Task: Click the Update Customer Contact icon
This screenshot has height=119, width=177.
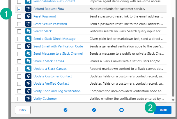Action: pos(28,76)
